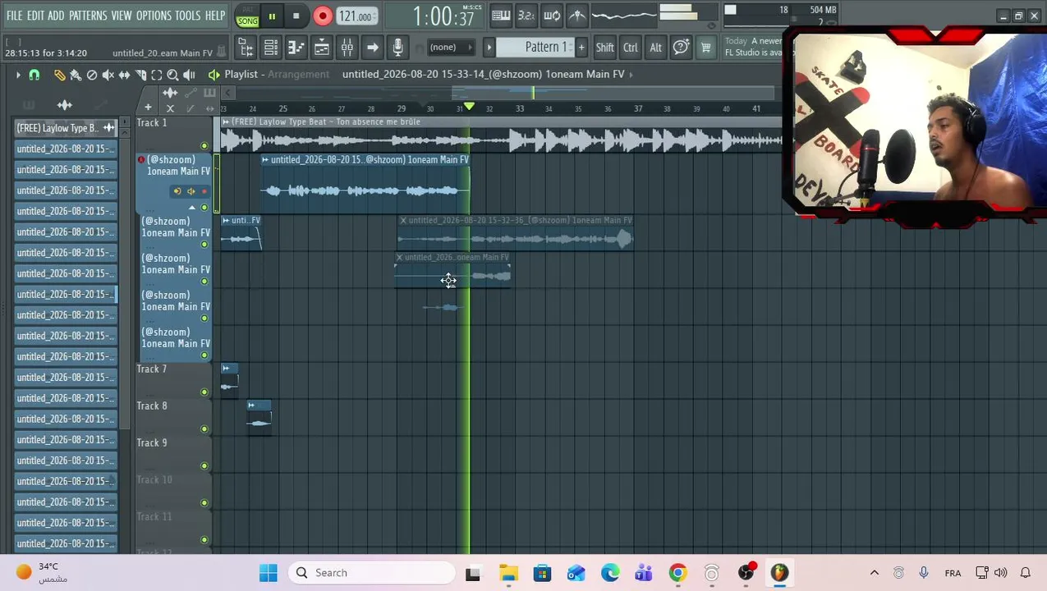Click the microphone recording icon

point(398,48)
